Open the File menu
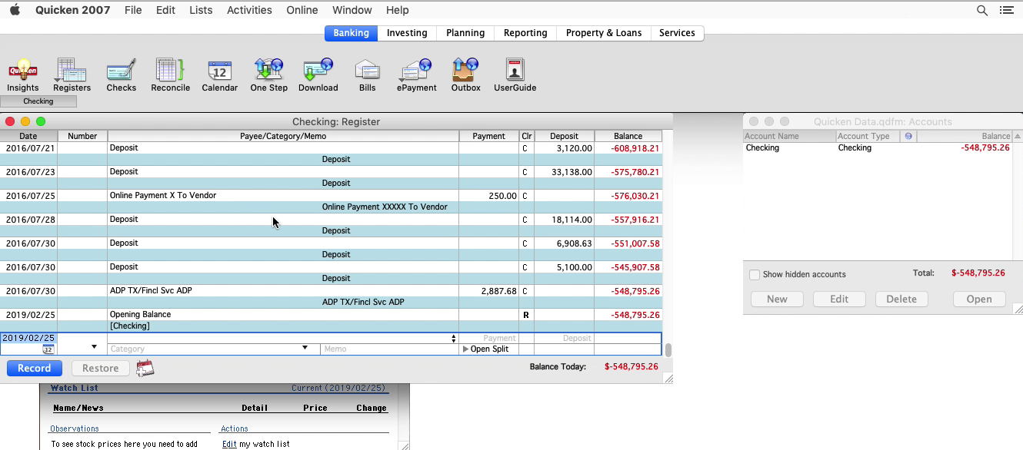This screenshot has height=450, width=1023. tap(133, 10)
